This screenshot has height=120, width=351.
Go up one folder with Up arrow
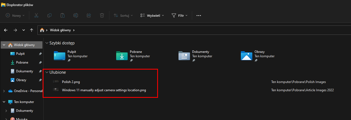tap(32, 30)
